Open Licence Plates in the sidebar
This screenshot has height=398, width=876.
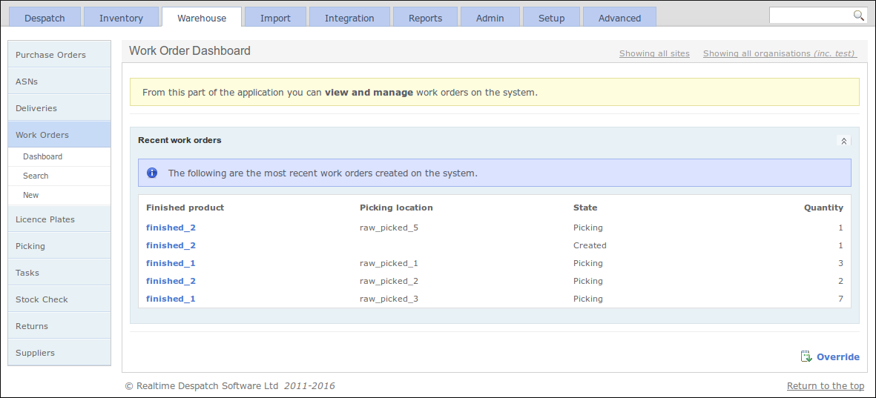click(x=59, y=219)
